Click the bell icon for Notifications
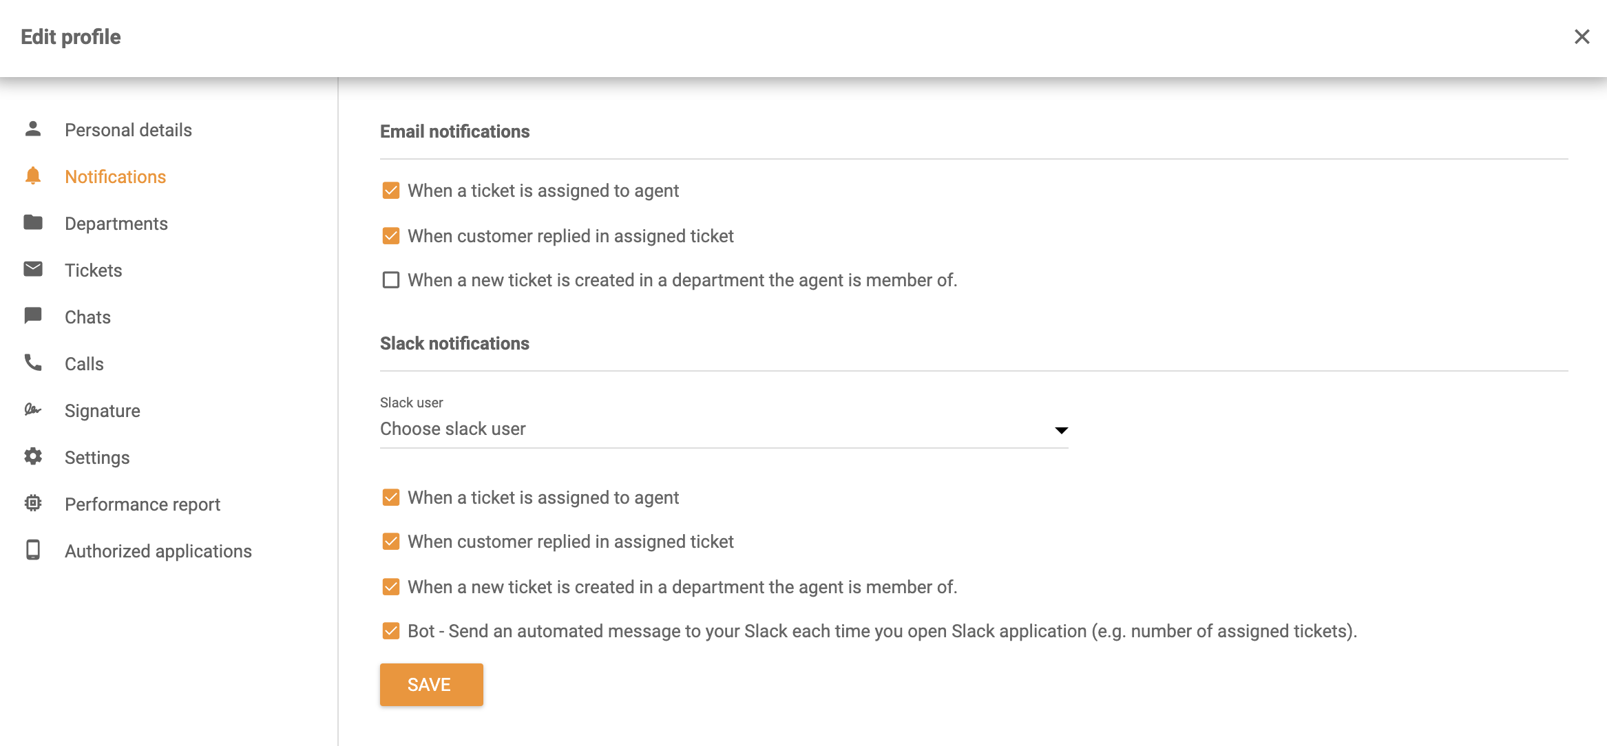This screenshot has height=746, width=1607. pos(33,176)
